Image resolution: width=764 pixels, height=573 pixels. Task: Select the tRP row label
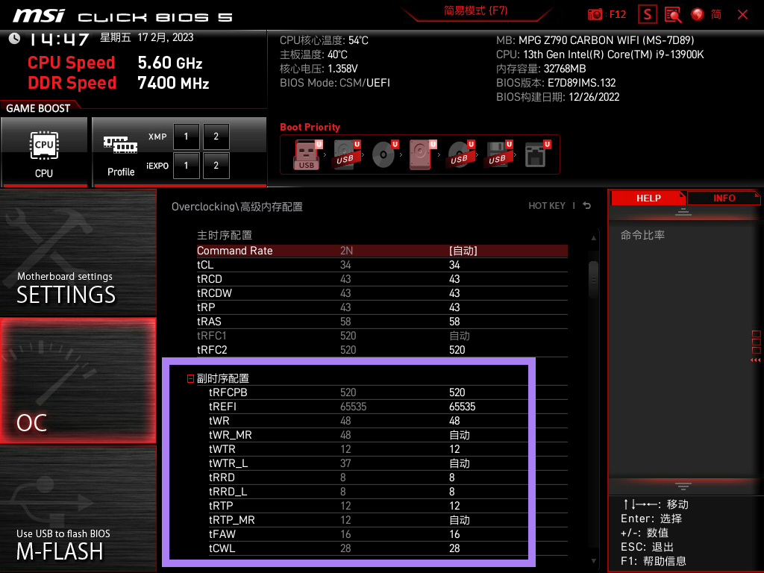coord(206,307)
